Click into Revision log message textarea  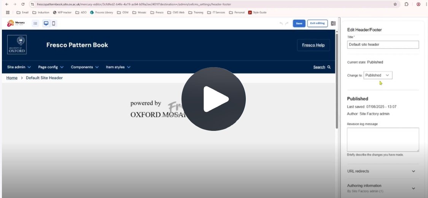[x=383, y=140]
